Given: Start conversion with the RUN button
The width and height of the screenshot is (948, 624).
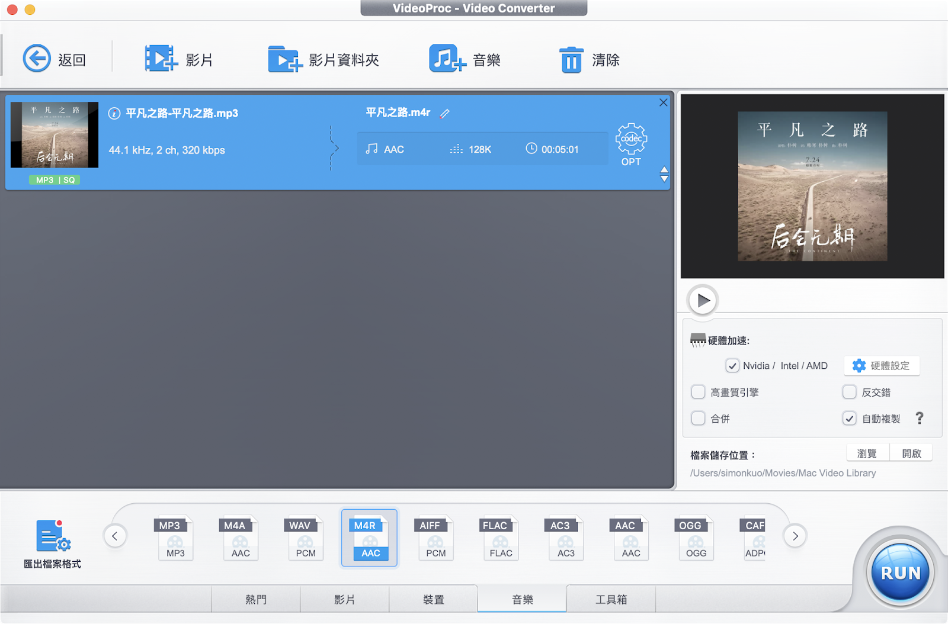Looking at the screenshot, I should point(901,572).
